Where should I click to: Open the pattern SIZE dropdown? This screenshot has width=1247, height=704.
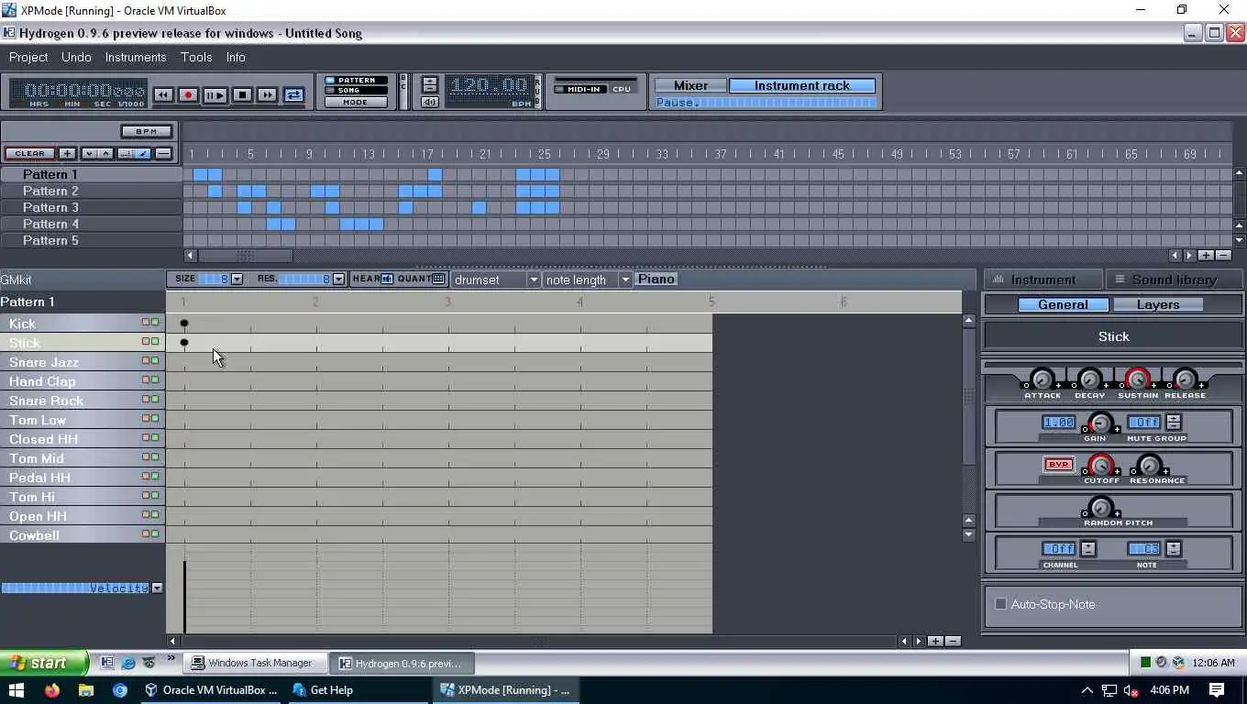coord(237,279)
